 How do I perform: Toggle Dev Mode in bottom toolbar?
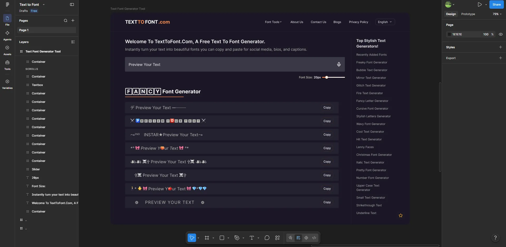[x=314, y=238]
